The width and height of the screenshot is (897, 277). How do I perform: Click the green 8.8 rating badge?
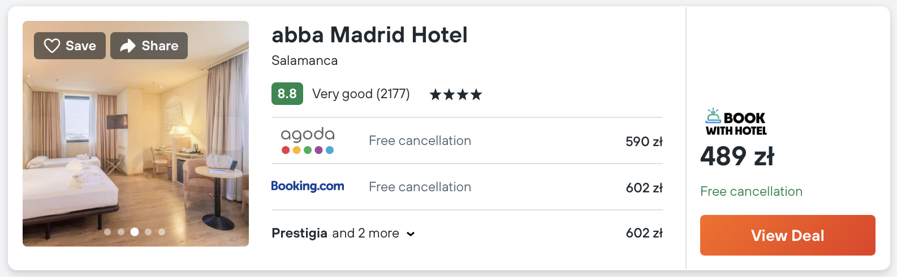coord(287,94)
